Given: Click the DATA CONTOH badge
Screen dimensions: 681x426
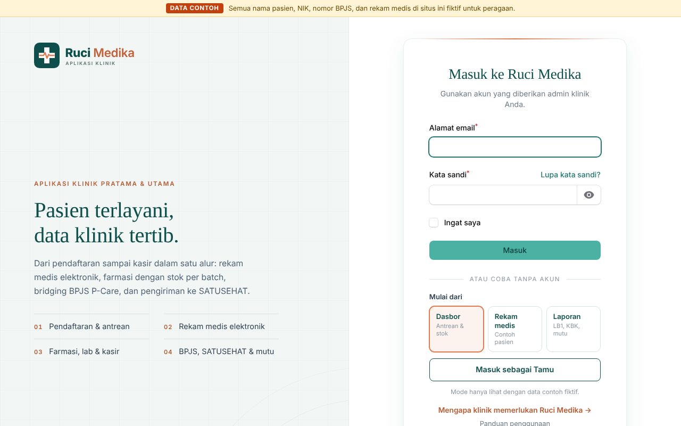Looking at the screenshot, I should (195, 8).
